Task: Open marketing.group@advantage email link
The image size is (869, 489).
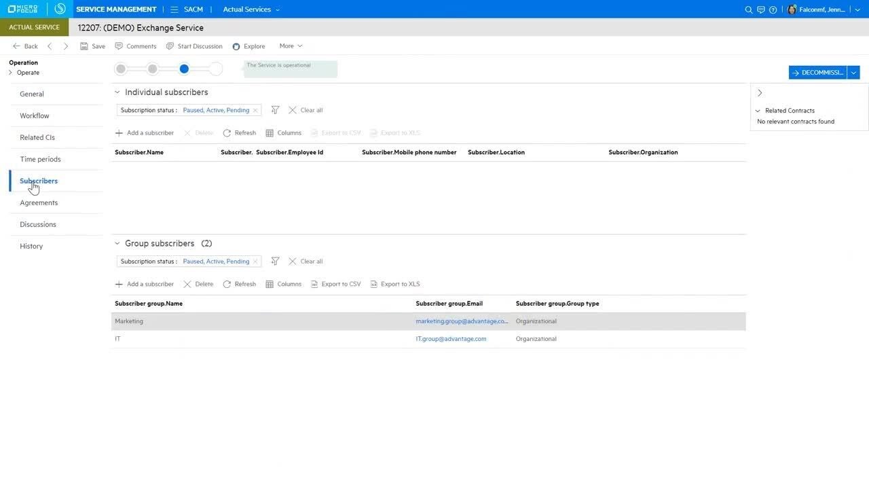Action: [462, 321]
